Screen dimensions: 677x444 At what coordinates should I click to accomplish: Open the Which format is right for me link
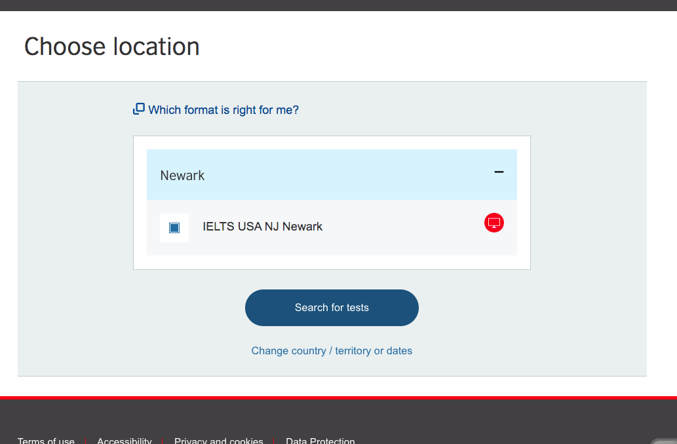point(223,109)
